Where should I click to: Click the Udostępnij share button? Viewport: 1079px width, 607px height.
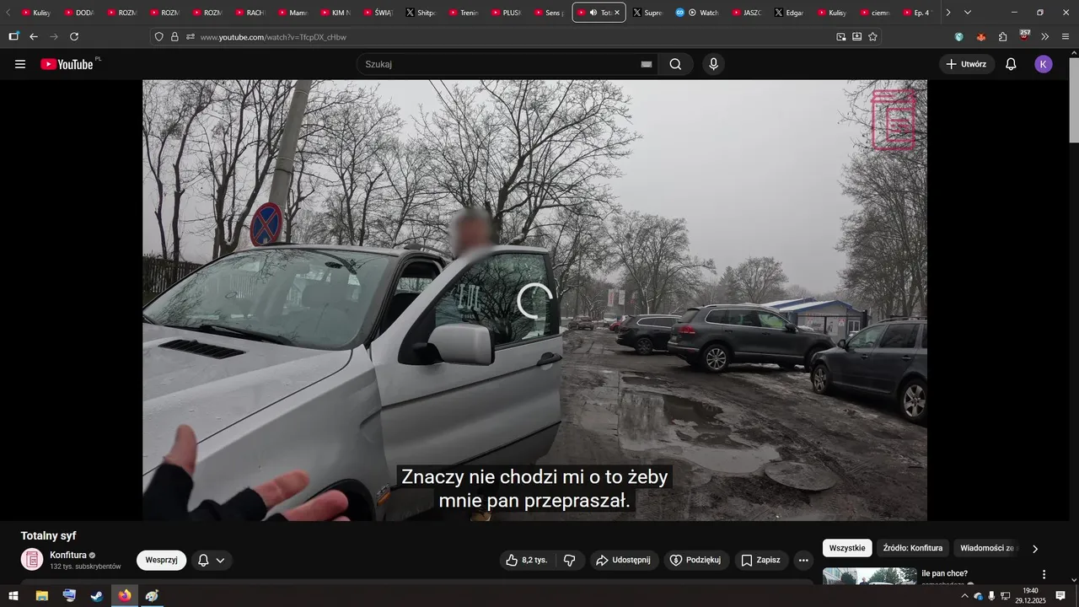point(624,560)
